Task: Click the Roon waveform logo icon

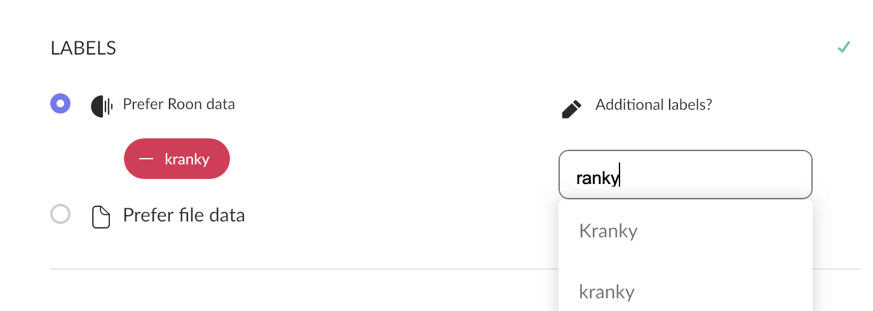Action: 102,106
